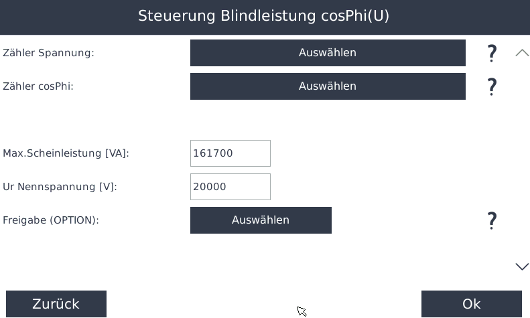Focus the Max.Scheinleistung input showing 161700
530x318 pixels.
[x=230, y=153]
